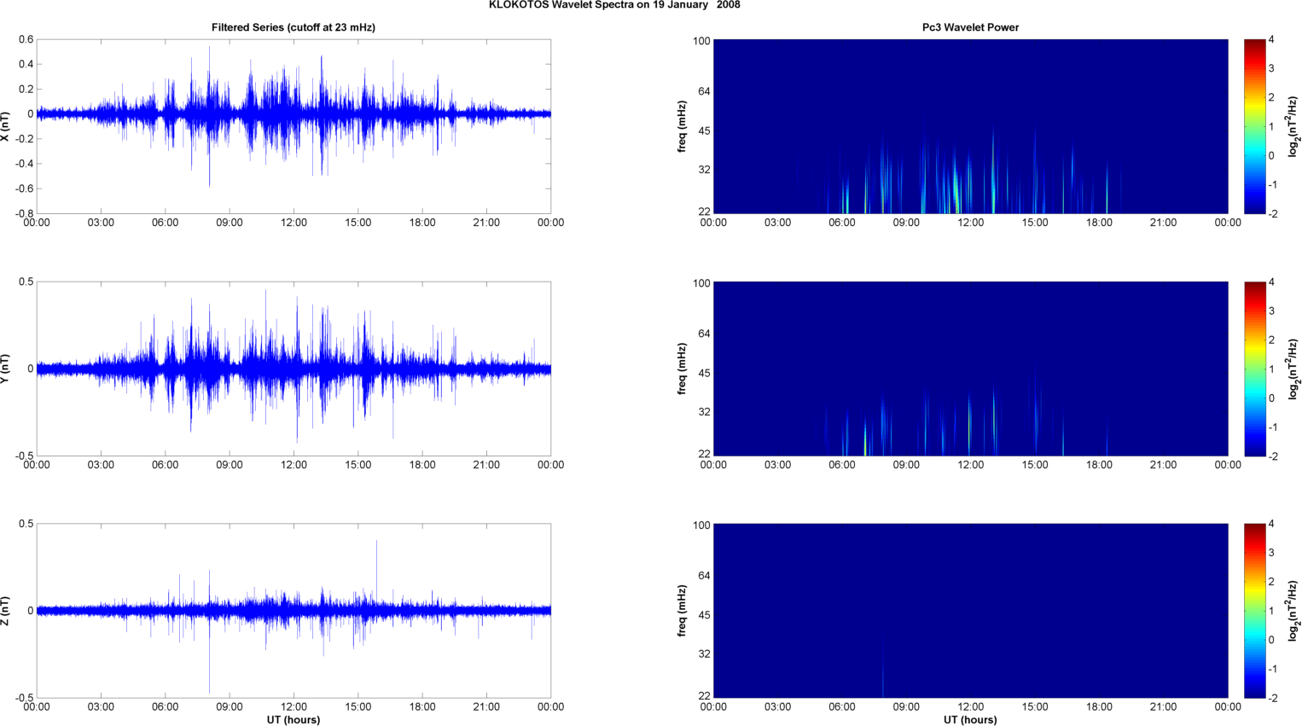
Task: Select the Filtered Series plot title
Action: (x=294, y=27)
